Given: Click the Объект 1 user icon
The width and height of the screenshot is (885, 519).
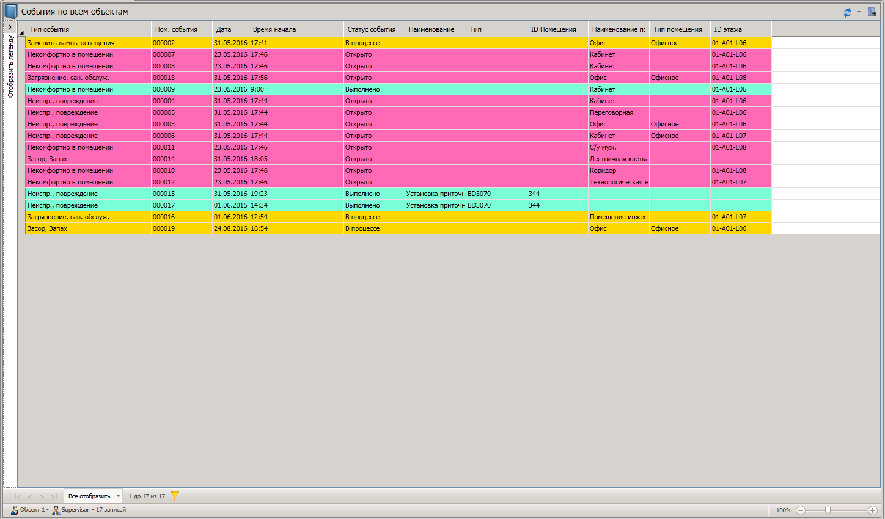Looking at the screenshot, I should pos(15,510).
